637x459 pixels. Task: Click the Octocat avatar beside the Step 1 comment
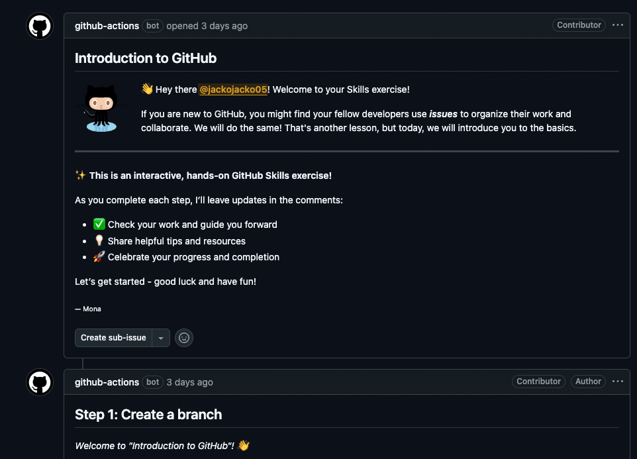click(39, 382)
